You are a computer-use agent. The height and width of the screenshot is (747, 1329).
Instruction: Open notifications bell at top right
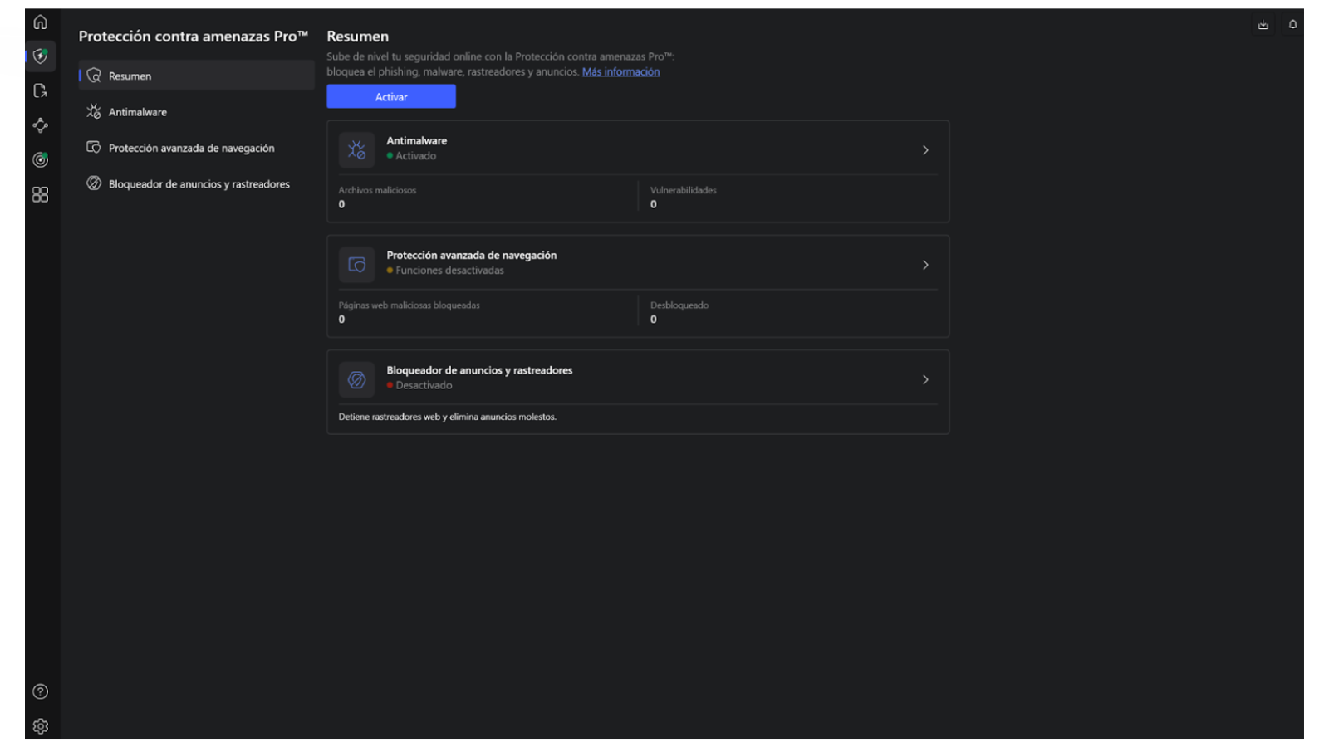tap(1292, 24)
